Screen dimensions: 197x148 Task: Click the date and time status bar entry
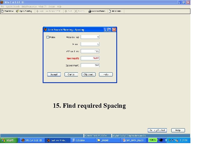pos(97,136)
